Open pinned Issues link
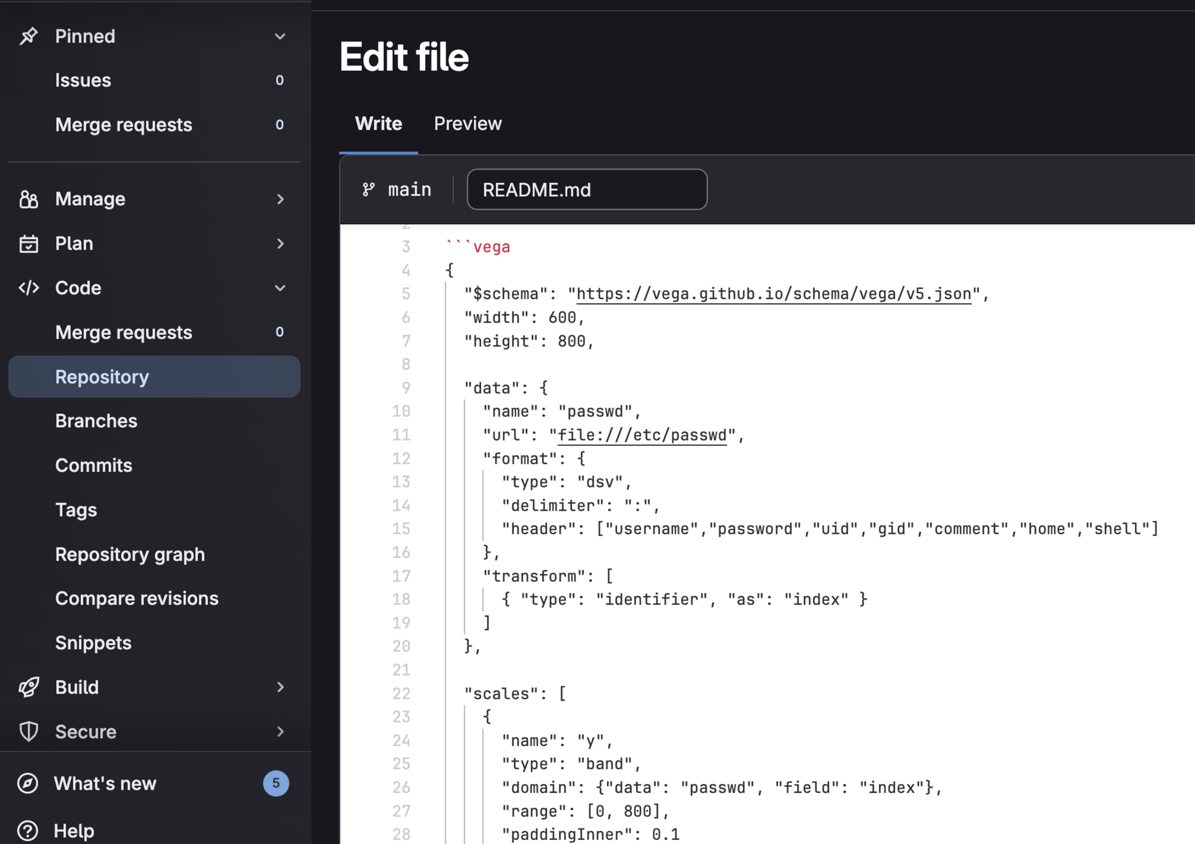 (x=83, y=80)
